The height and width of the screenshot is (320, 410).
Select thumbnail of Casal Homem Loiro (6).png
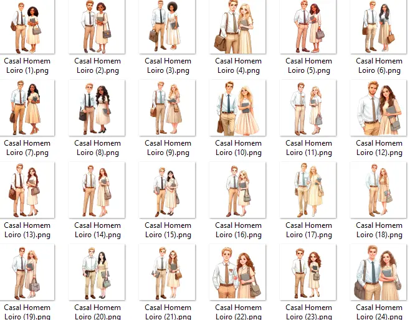[x=378, y=27]
